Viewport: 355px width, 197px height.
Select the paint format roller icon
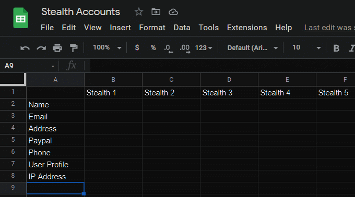tap(74, 48)
